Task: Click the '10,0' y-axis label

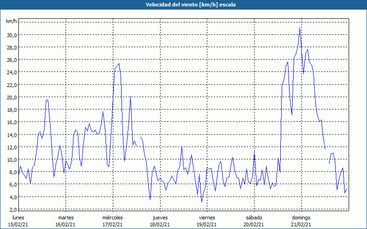Action: tap(12, 159)
